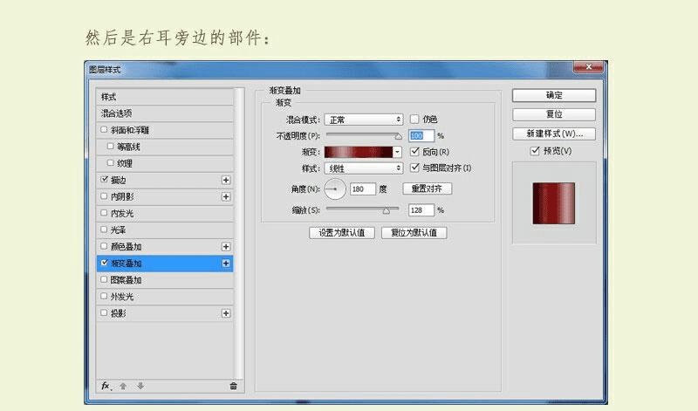698x411 pixels.
Task: Enable the 光泽 checkbox
Action: tap(104, 229)
